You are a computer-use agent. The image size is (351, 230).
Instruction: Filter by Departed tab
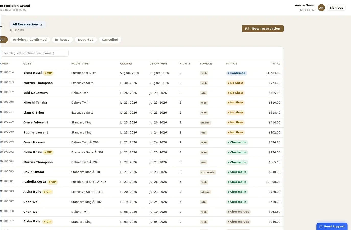[86, 40]
